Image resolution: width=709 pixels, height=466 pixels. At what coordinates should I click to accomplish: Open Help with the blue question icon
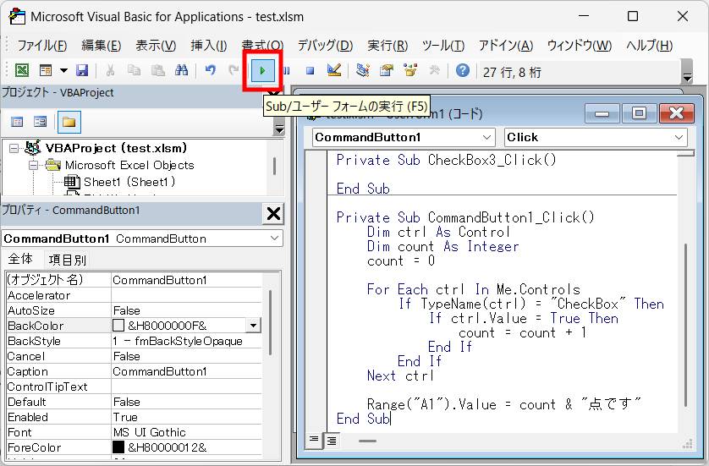pyautogui.click(x=463, y=70)
